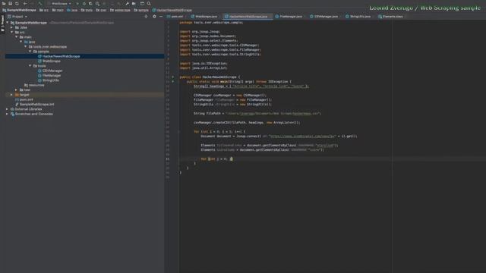The height and width of the screenshot is (273, 486).
Task: Place cursor on package declaration line
Action: pyautogui.click(x=211, y=23)
